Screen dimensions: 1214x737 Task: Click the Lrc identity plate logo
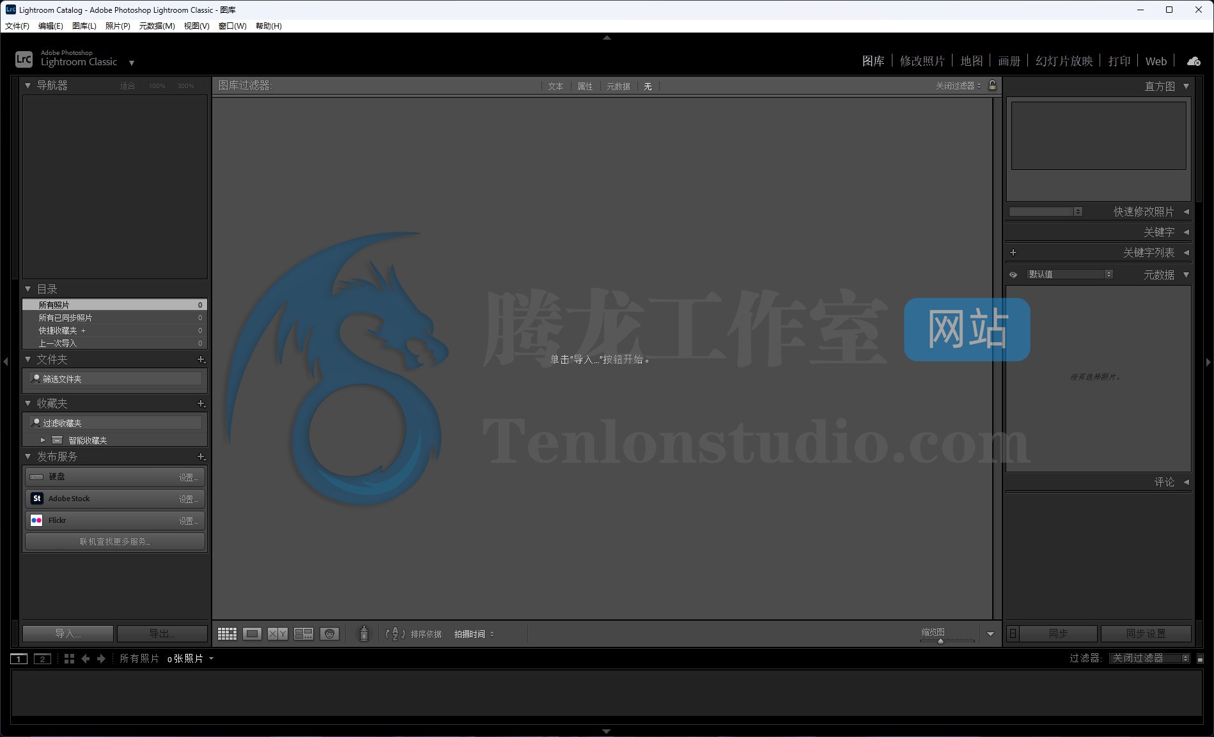(24, 59)
